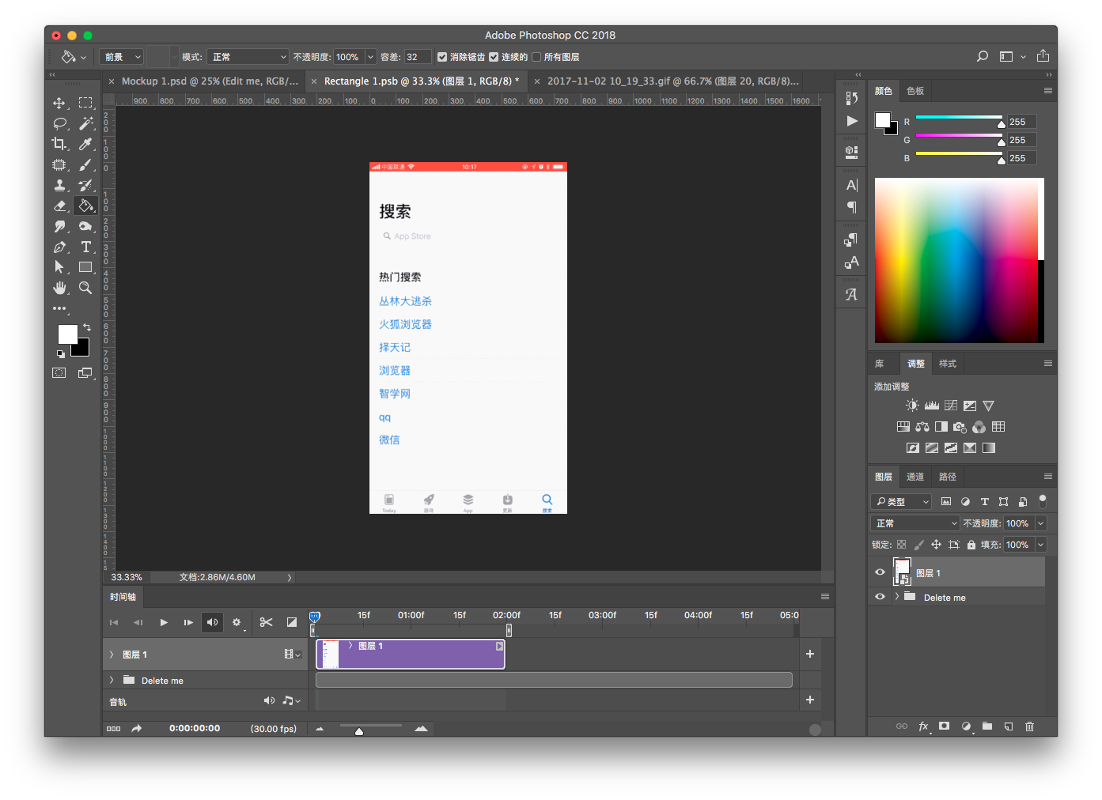This screenshot has width=1102, height=800.
Task: Expand 图层 1 track in timeline
Action: tap(112, 655)
